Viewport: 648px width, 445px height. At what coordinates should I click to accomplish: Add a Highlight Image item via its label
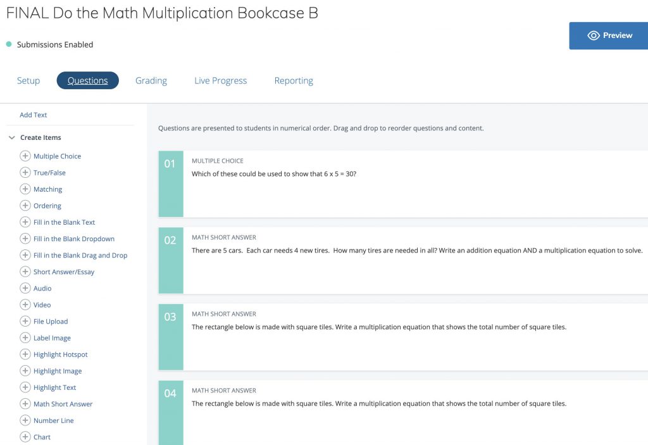[58, 372]
